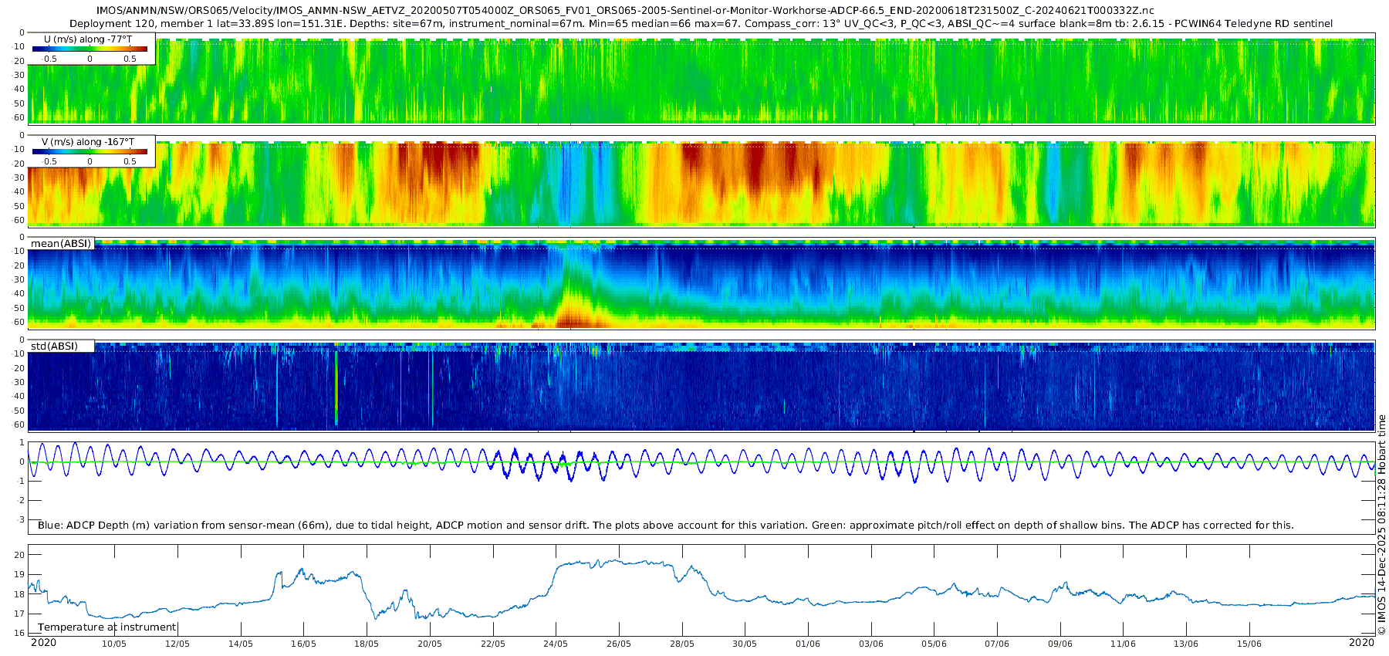Select the 15/06 date tick label
The height and width of the screenshot is (656, 1389).
(1249, 644)
